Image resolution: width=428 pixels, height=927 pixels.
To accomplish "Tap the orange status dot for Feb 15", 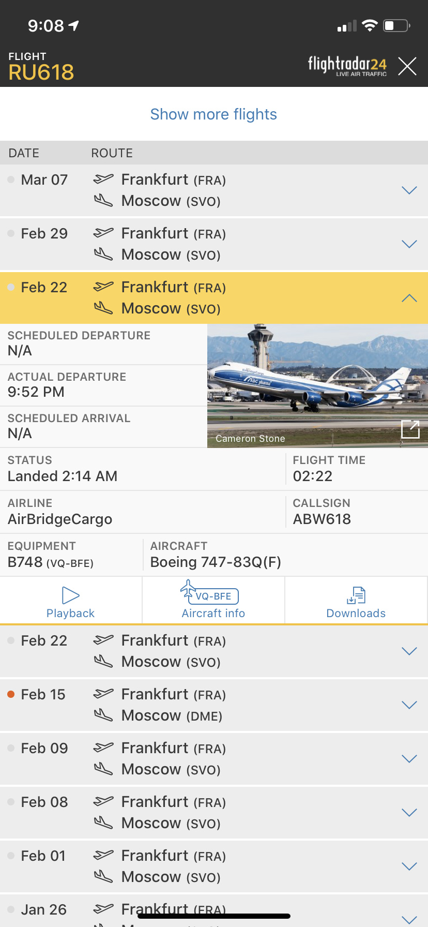I will click(x=11, y=694).
